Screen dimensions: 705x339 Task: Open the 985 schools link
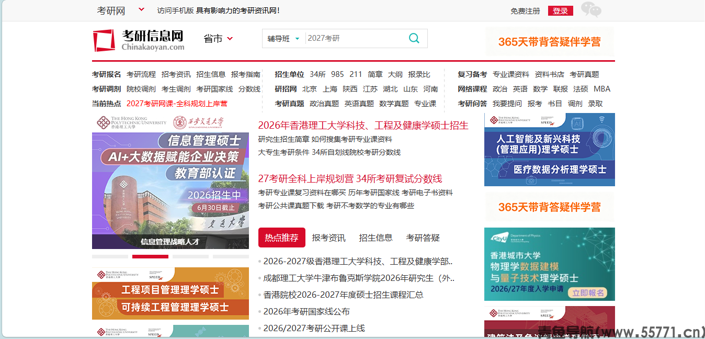(337, 74)
